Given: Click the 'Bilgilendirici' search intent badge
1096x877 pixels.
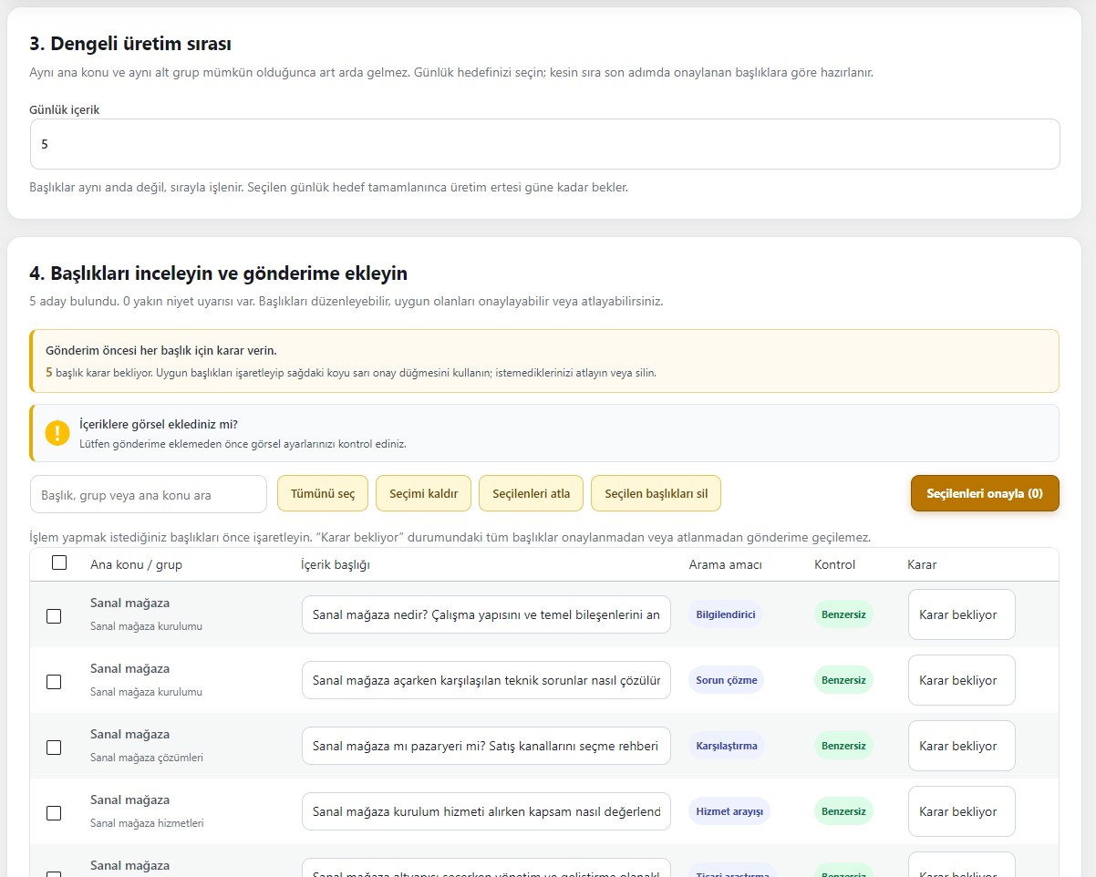Looking at the screenshot, I should pyautogui.click(x=726, y=614).
